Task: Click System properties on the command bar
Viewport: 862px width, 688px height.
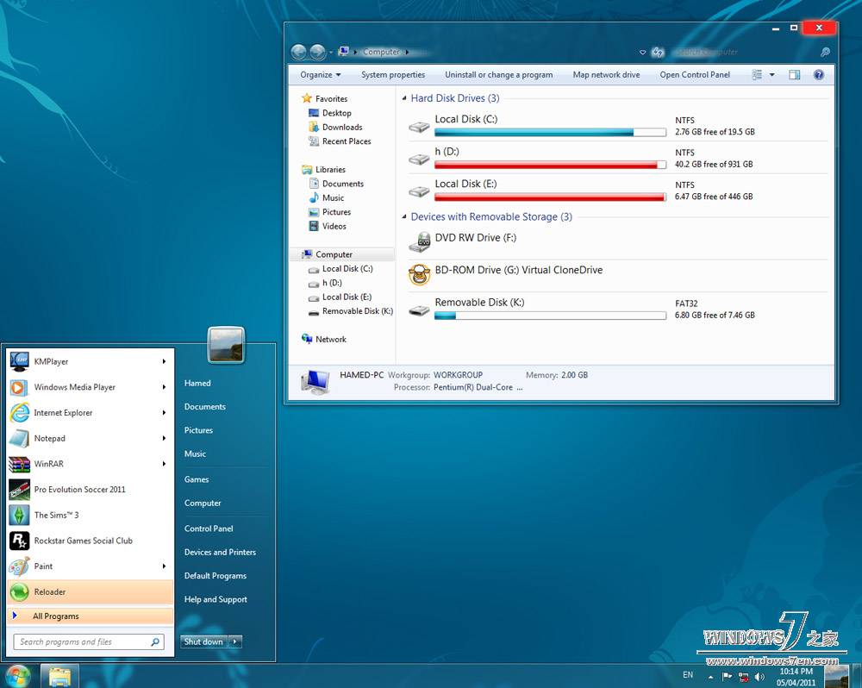Action: point(393,75)
